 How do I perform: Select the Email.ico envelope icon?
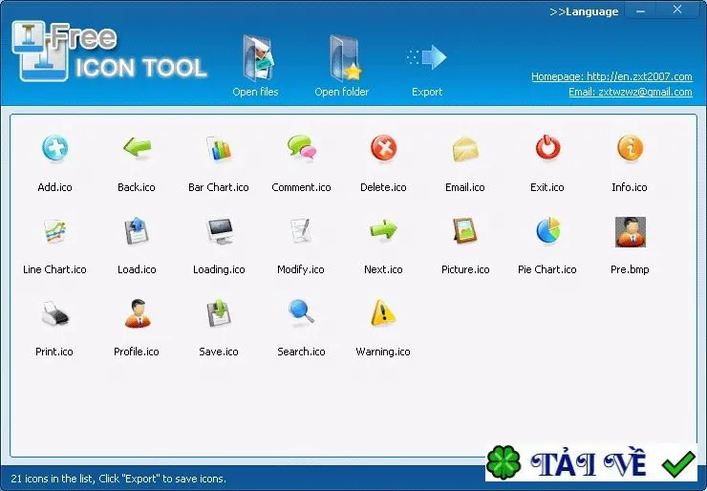[465, 149]
